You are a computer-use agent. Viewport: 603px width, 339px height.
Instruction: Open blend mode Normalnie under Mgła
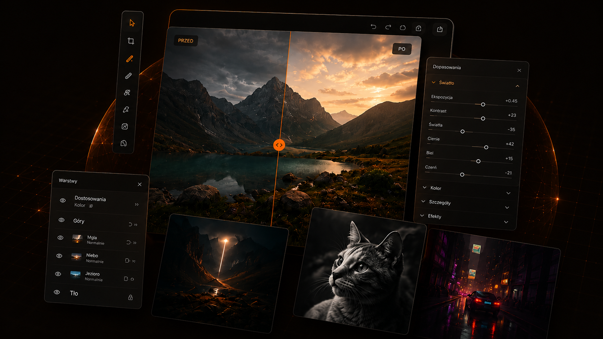96,243
